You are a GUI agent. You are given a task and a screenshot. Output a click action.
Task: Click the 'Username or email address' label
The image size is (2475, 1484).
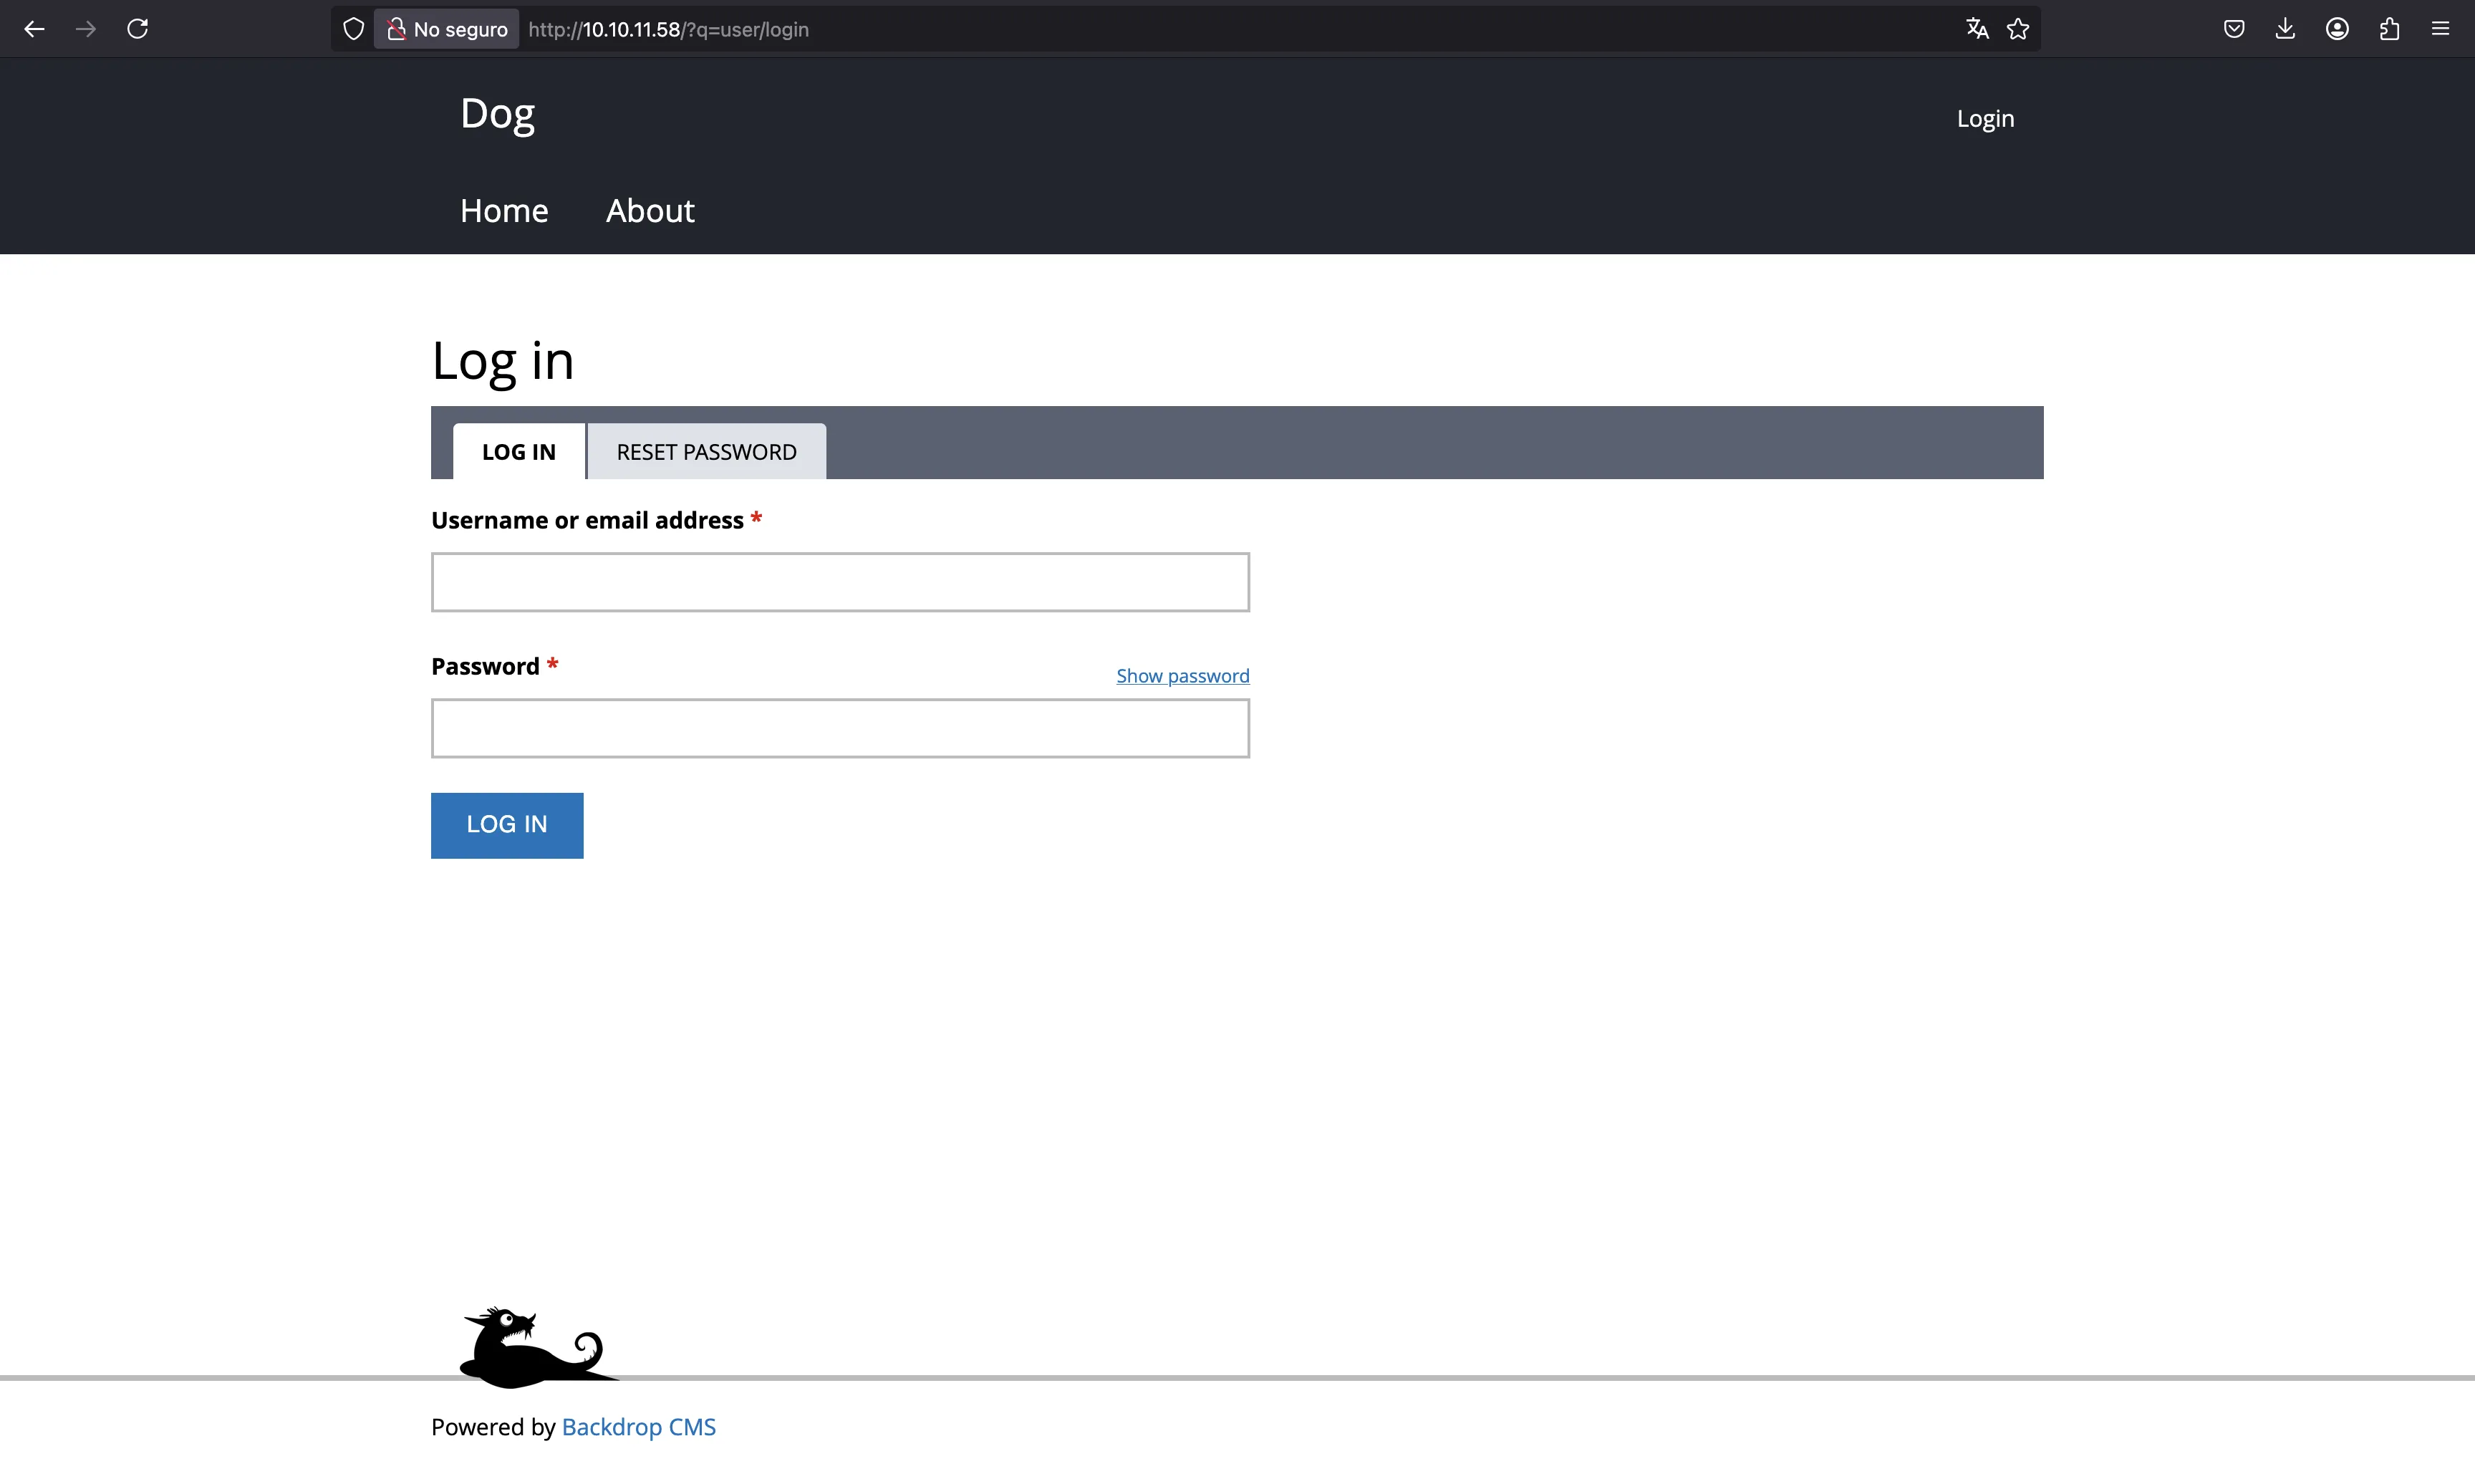[x=587, y=520]
